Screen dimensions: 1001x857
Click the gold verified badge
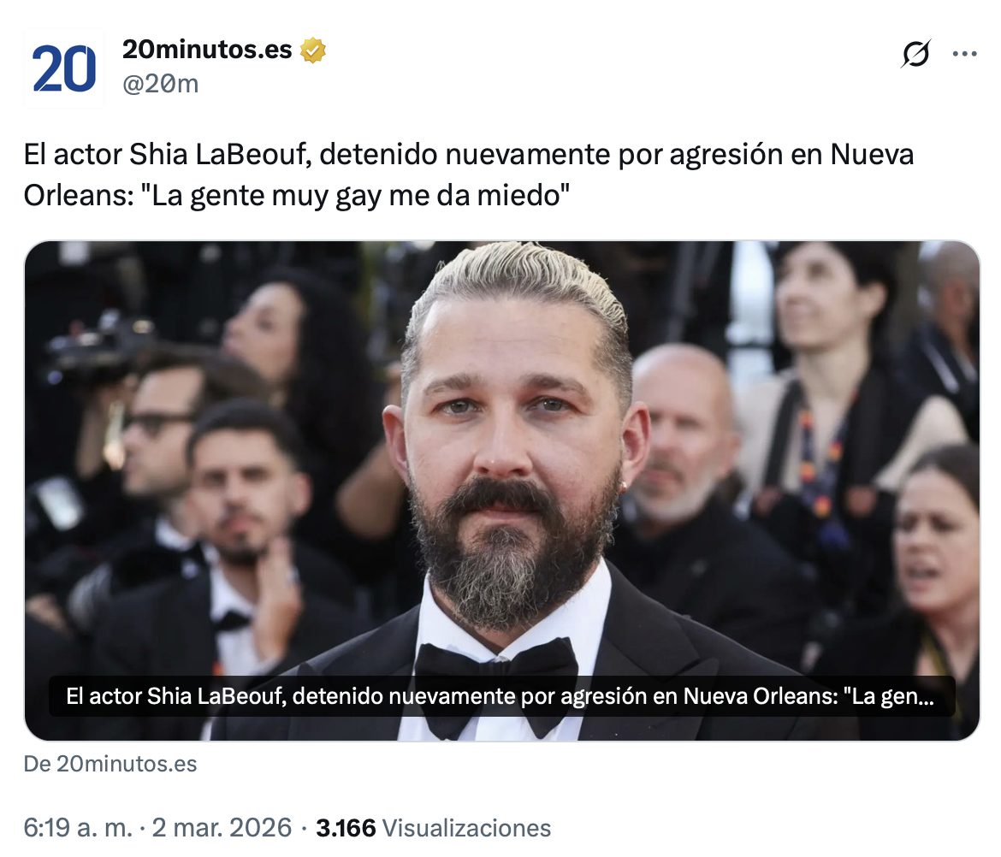[x=313, y=50]
